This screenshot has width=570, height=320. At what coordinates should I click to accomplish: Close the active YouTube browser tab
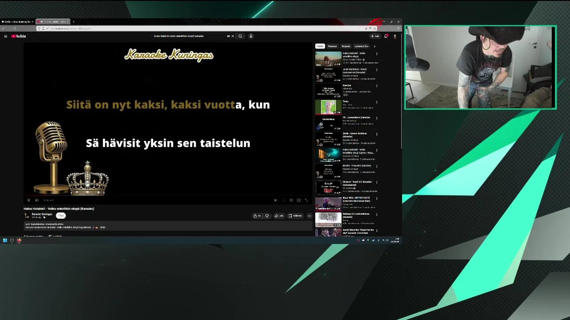[68, 21]
